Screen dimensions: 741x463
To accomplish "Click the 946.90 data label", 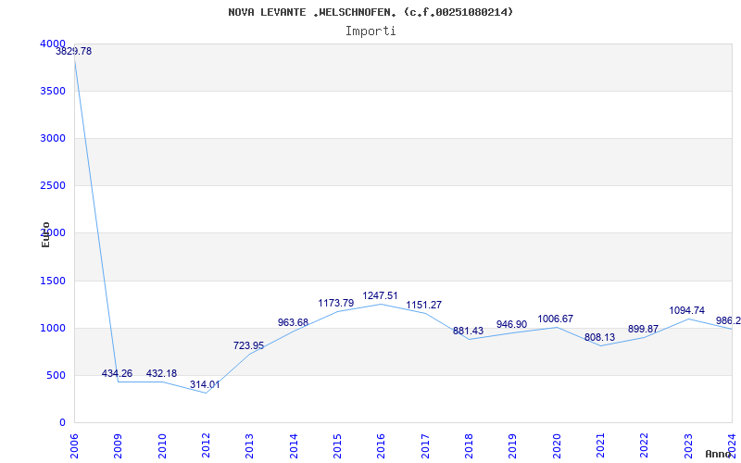I will 512,324.
